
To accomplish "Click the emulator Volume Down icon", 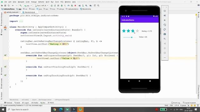I will click(165, 20).
